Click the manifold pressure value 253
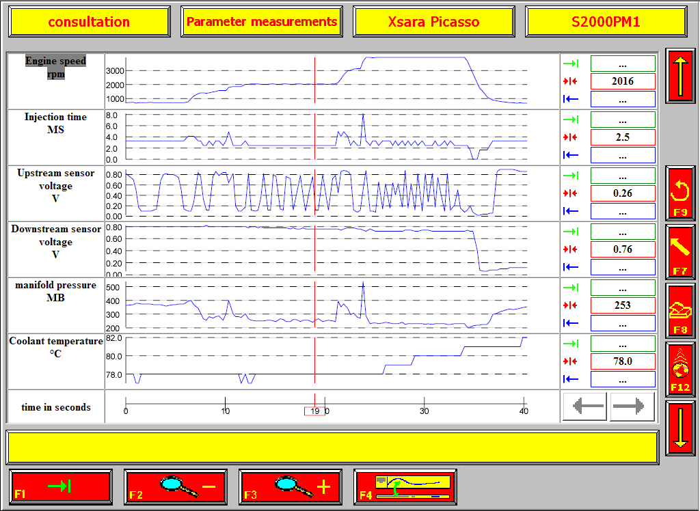This screenshot has width=700, height=511. pos(623,305)
